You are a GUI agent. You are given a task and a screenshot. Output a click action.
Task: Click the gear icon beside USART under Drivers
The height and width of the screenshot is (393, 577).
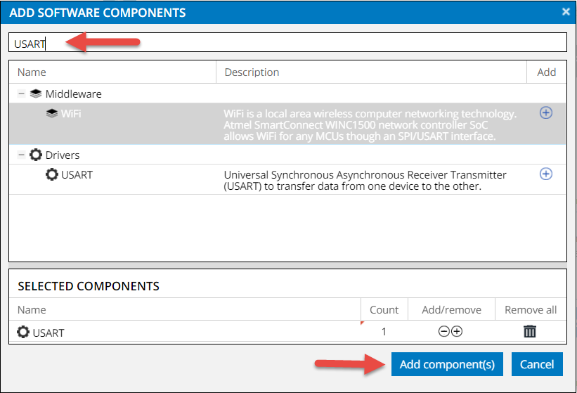pos(51,174)
